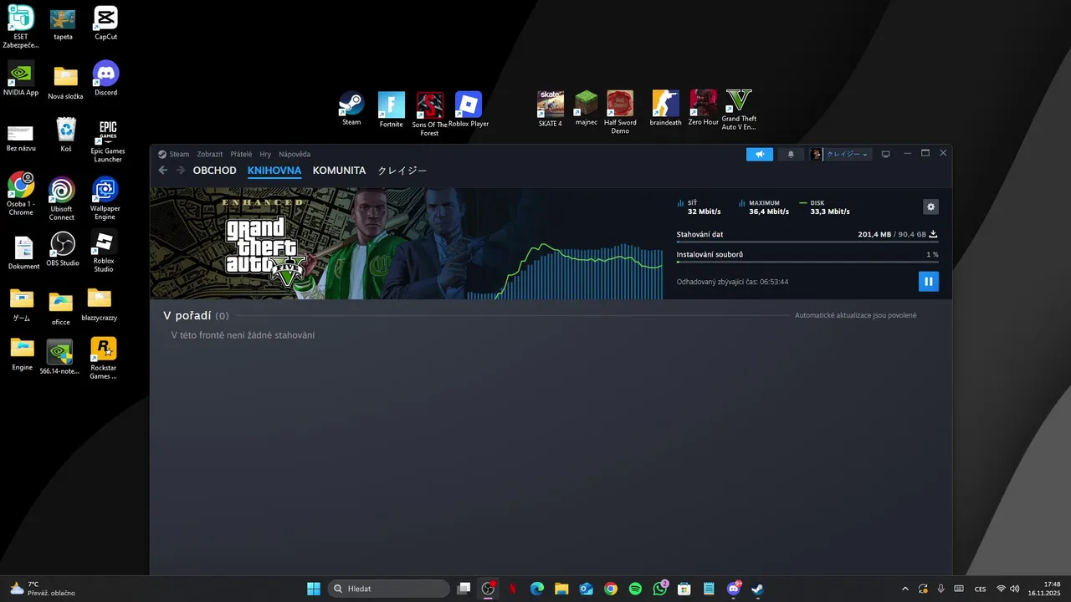Click the Stahování dat progress bar
Screen dimensions: 1071x602
coord(807,242)
